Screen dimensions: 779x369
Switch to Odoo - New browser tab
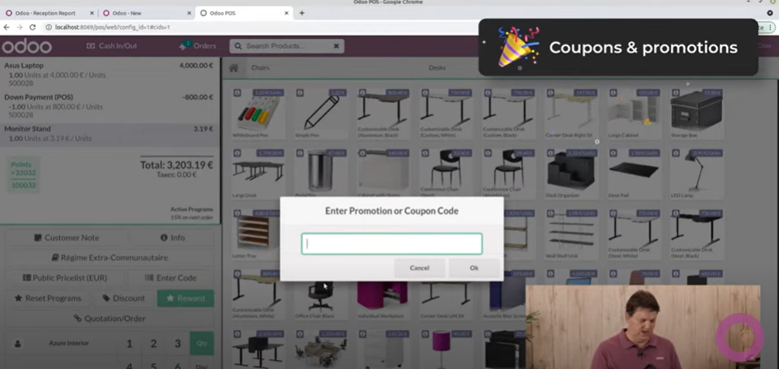coord(147,14)
